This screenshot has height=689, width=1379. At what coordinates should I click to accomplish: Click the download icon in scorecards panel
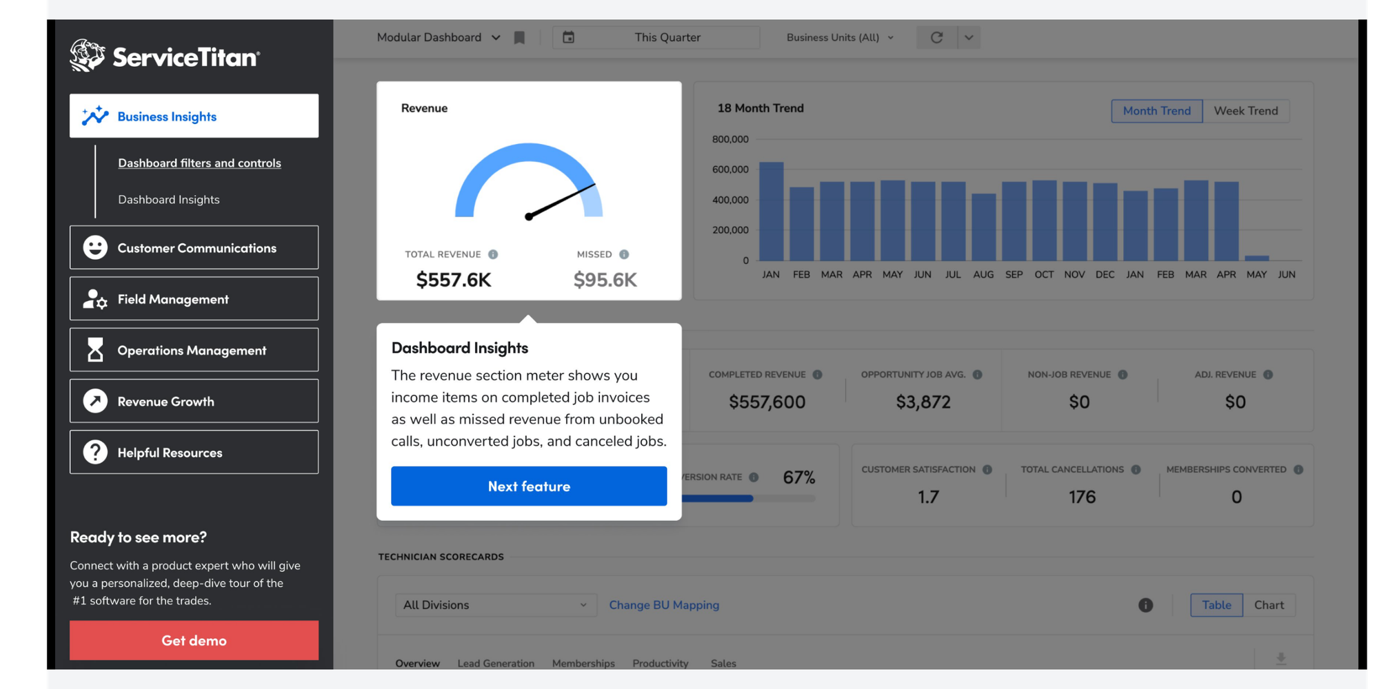[1280, 659]
